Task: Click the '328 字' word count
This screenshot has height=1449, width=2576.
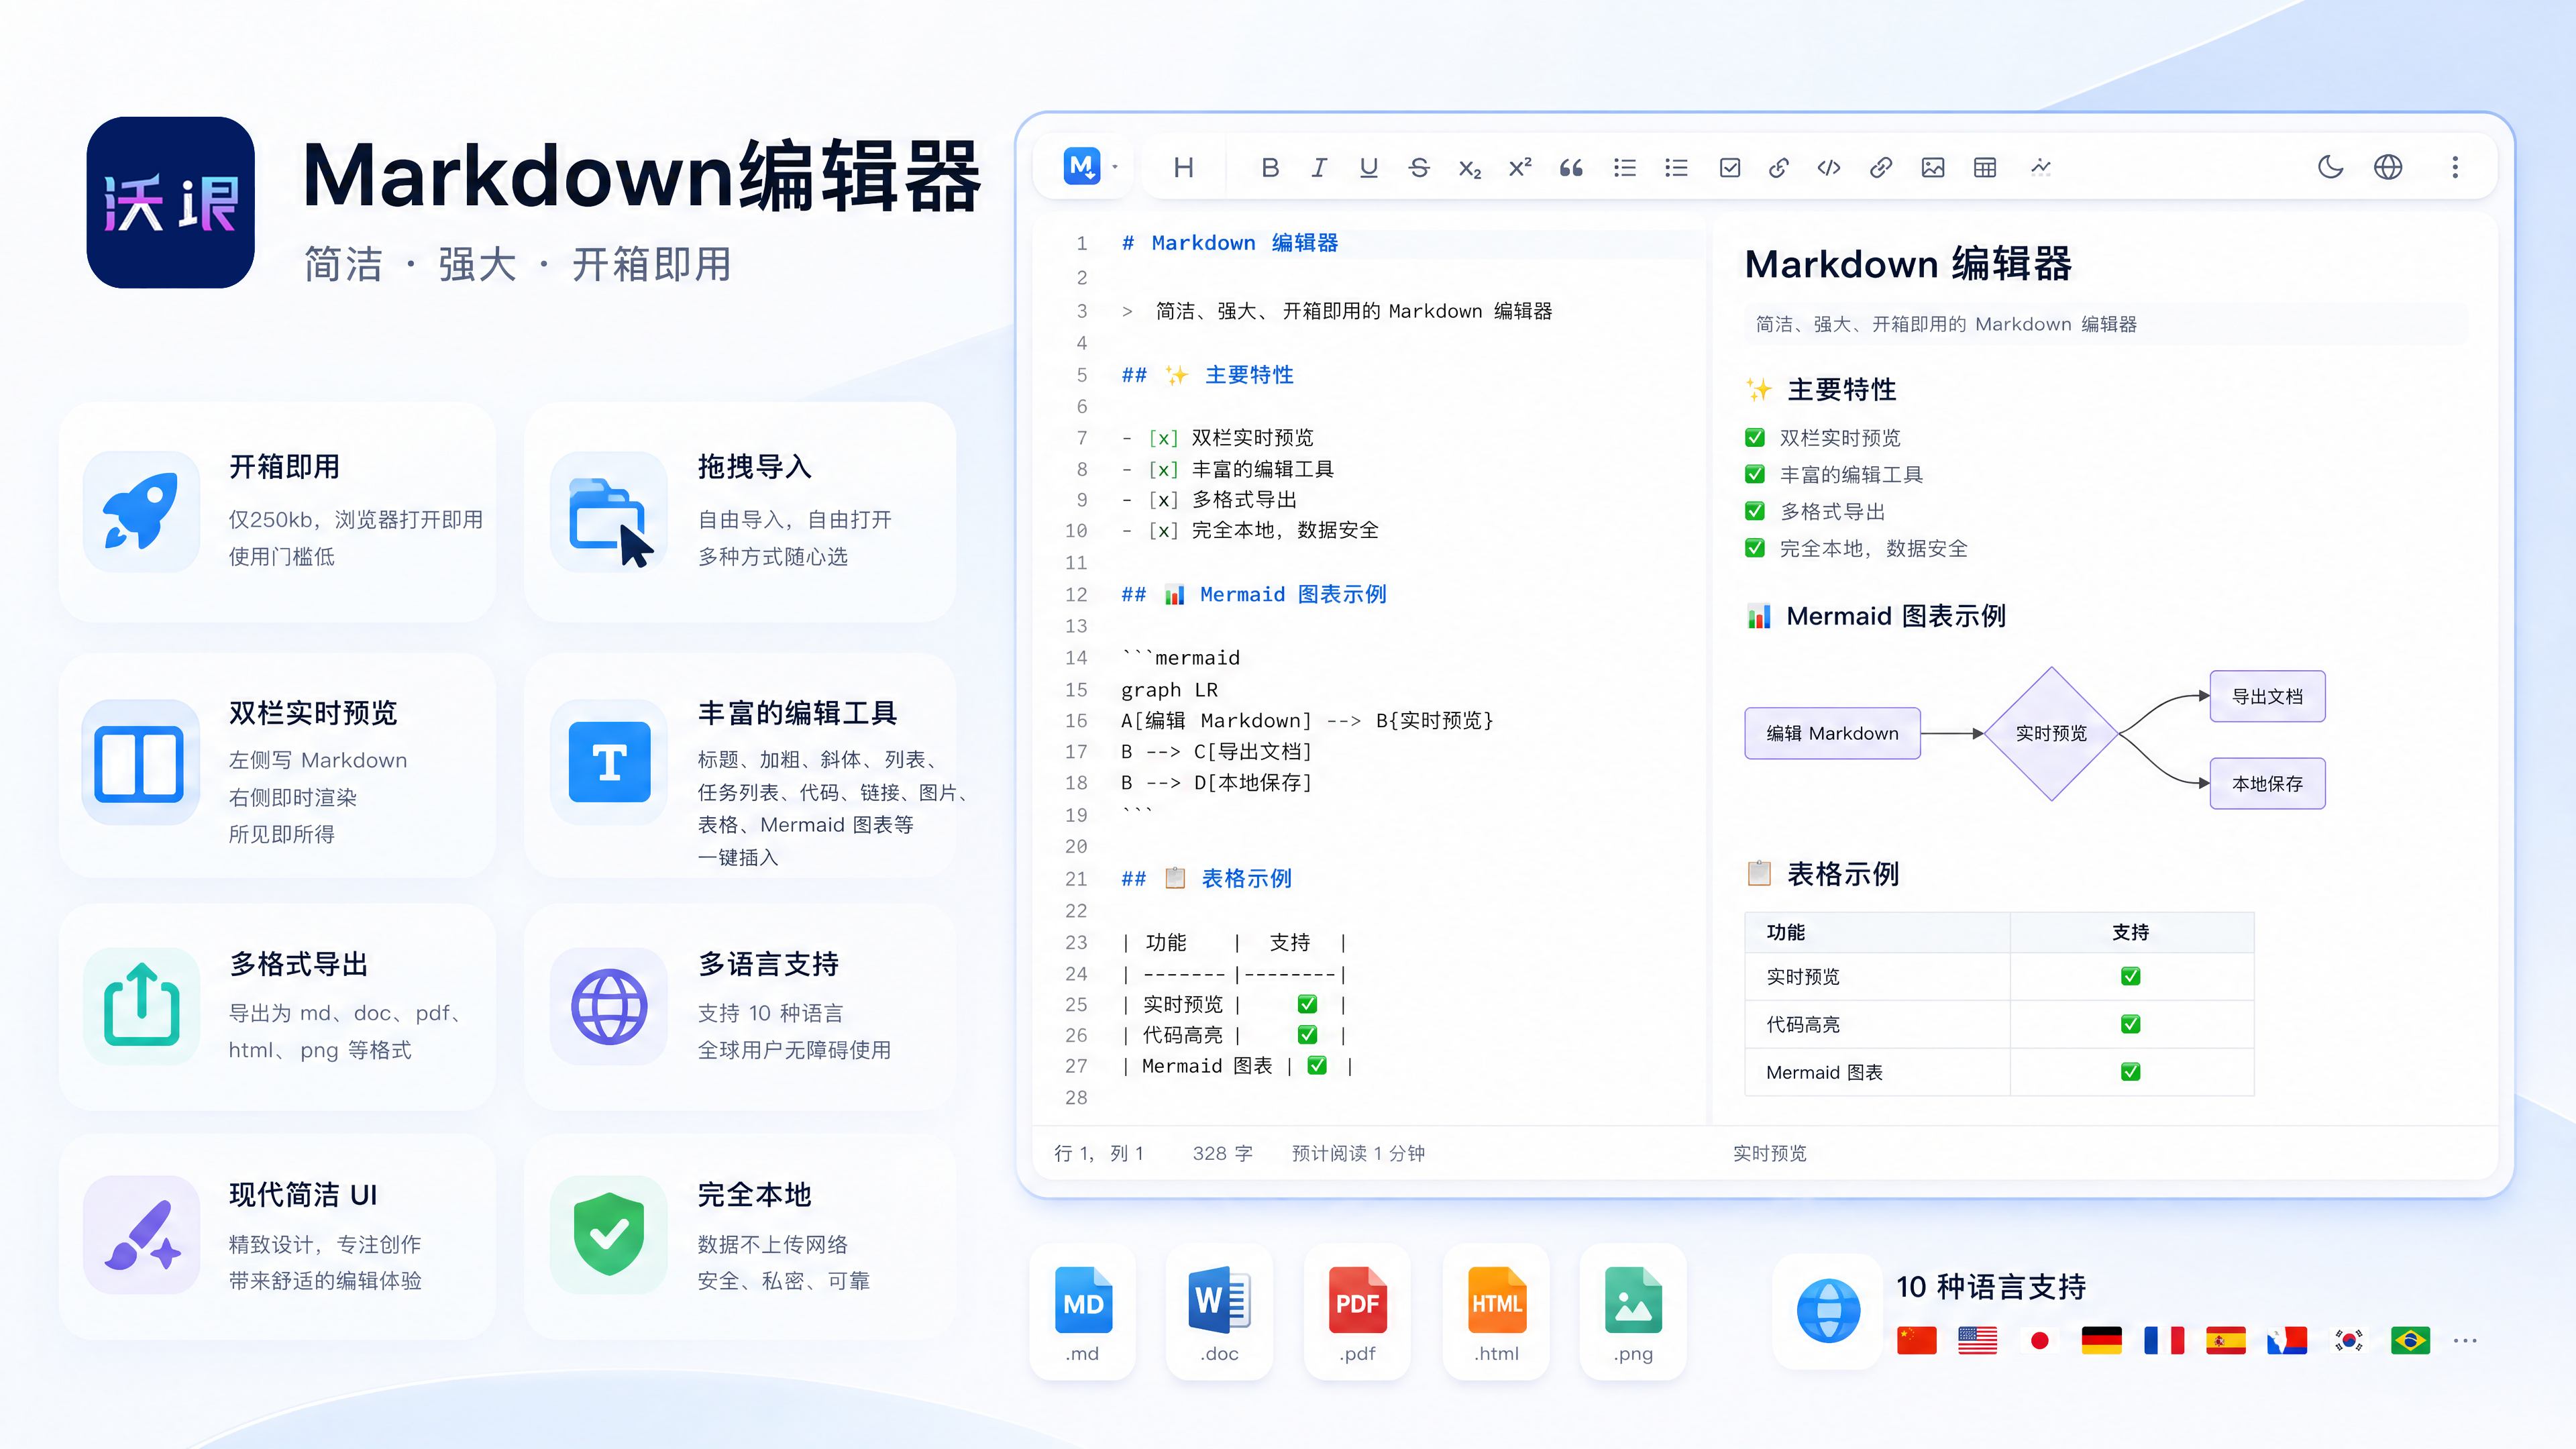Action: pyautogui.click(x=1222, y=1153)
